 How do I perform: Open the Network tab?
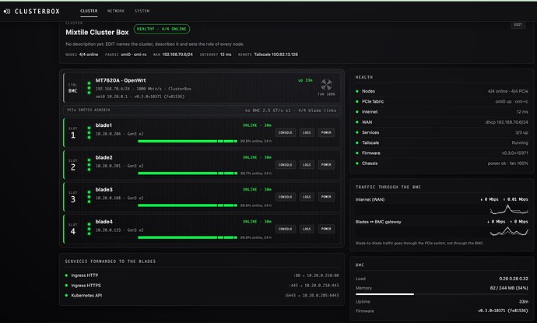tap(116, 11)
